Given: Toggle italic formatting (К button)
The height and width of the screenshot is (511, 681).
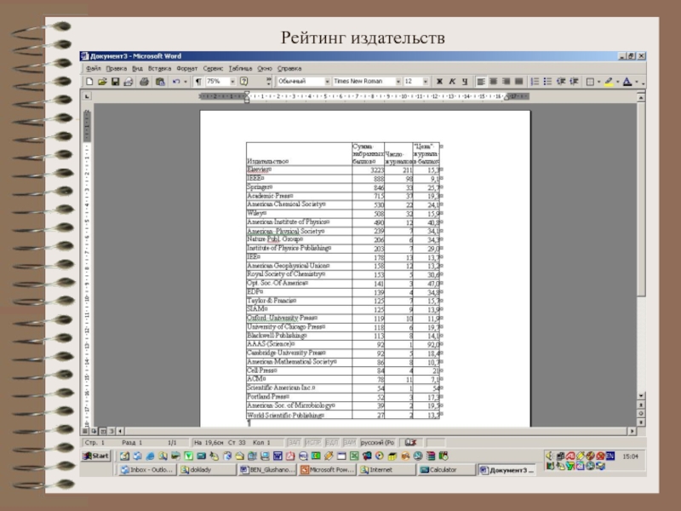Looking at the screenshot, I should pyautogui.click(x=452, y=82).
